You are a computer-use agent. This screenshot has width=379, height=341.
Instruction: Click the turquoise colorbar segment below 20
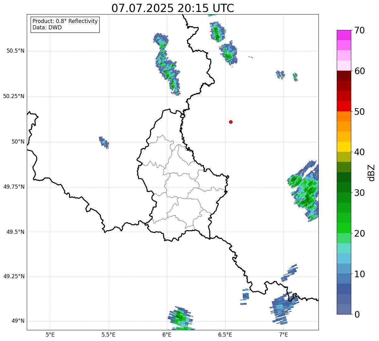(x=344, y=248)
